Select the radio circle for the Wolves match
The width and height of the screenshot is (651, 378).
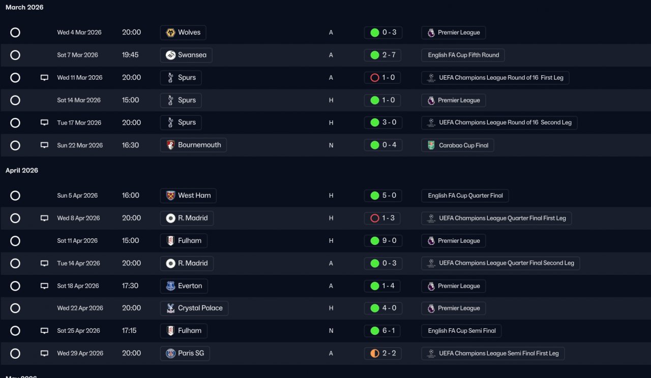point(15,33)
